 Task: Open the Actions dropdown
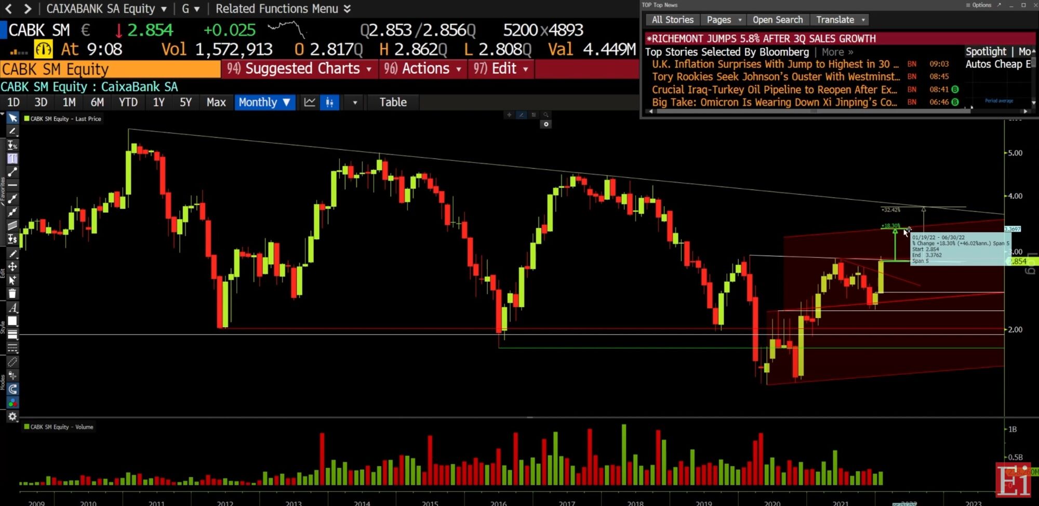point(423,69)
